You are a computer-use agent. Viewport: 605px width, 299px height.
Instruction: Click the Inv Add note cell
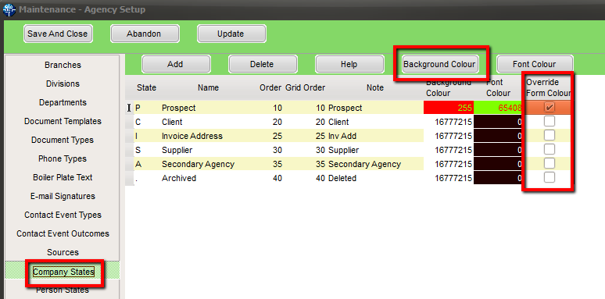(x=342, y=136)
